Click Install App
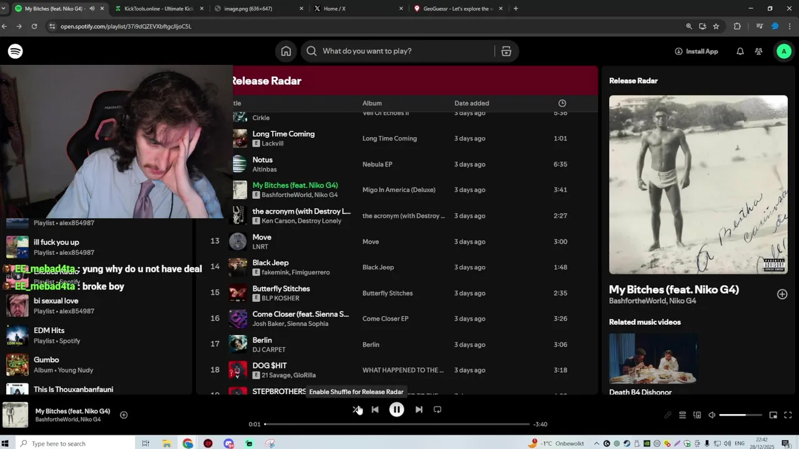Viewport: 799px width, 449px height. pos(697,51)
